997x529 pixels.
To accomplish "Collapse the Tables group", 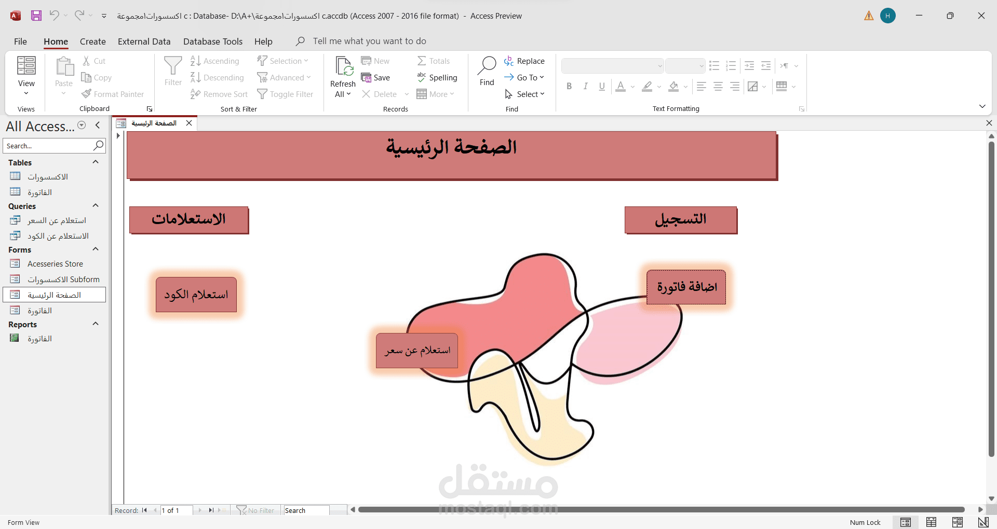I will tap(96, 162).
